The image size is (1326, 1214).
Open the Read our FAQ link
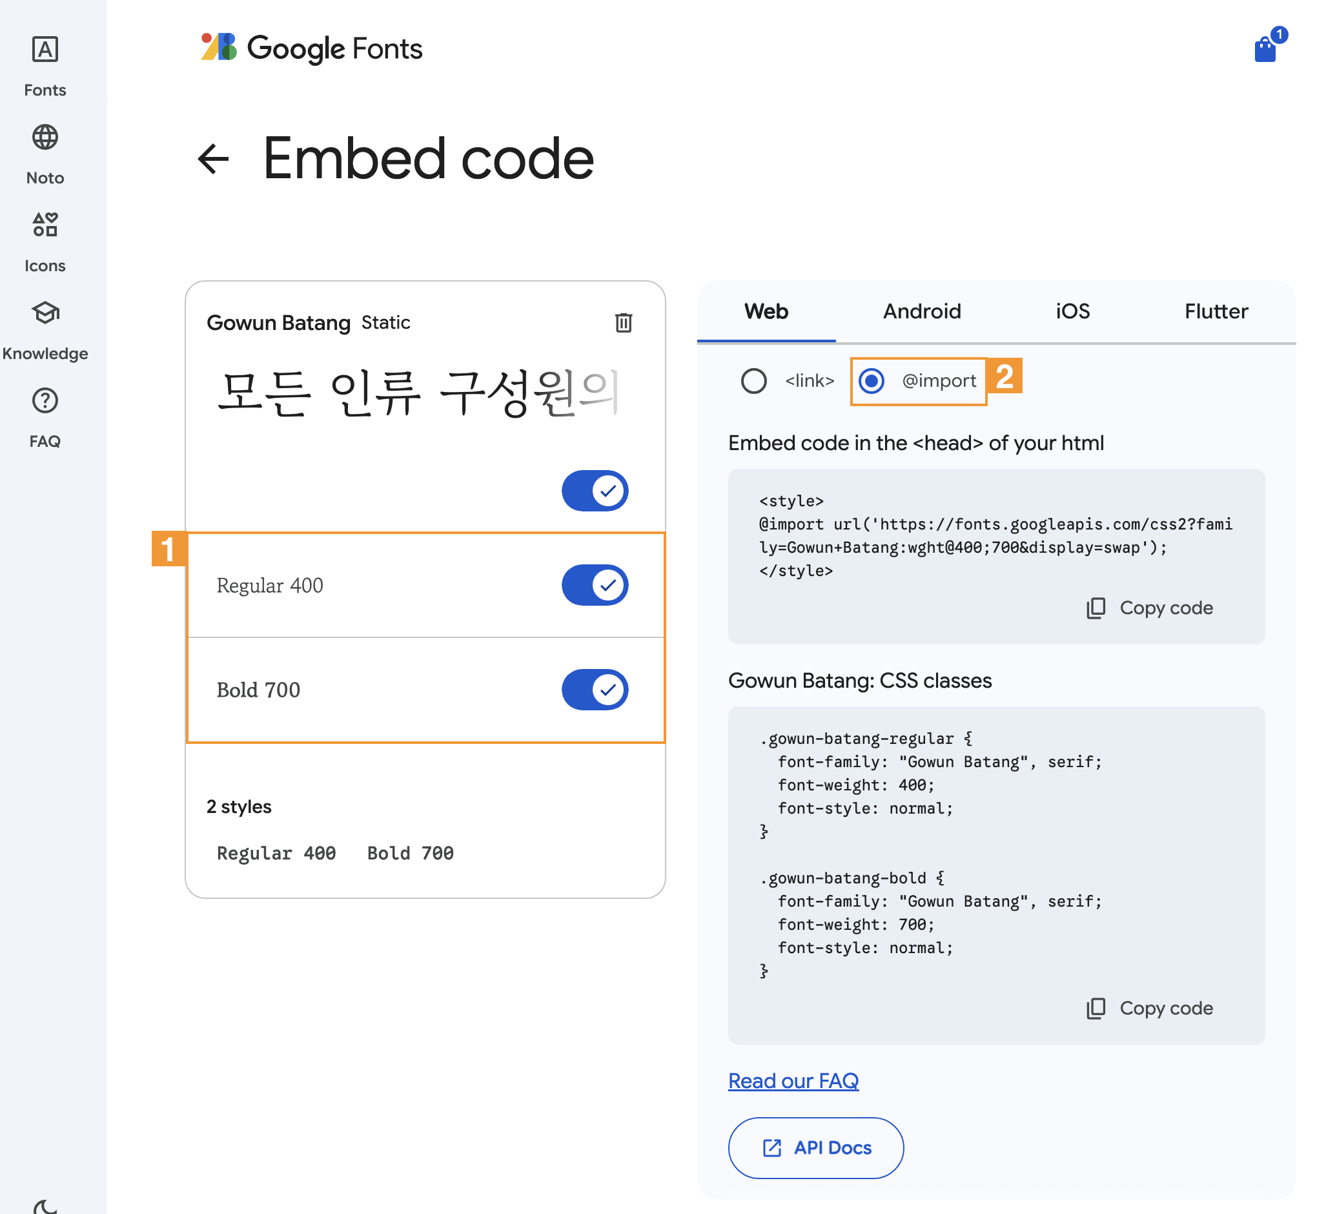tap(793, 1080)
